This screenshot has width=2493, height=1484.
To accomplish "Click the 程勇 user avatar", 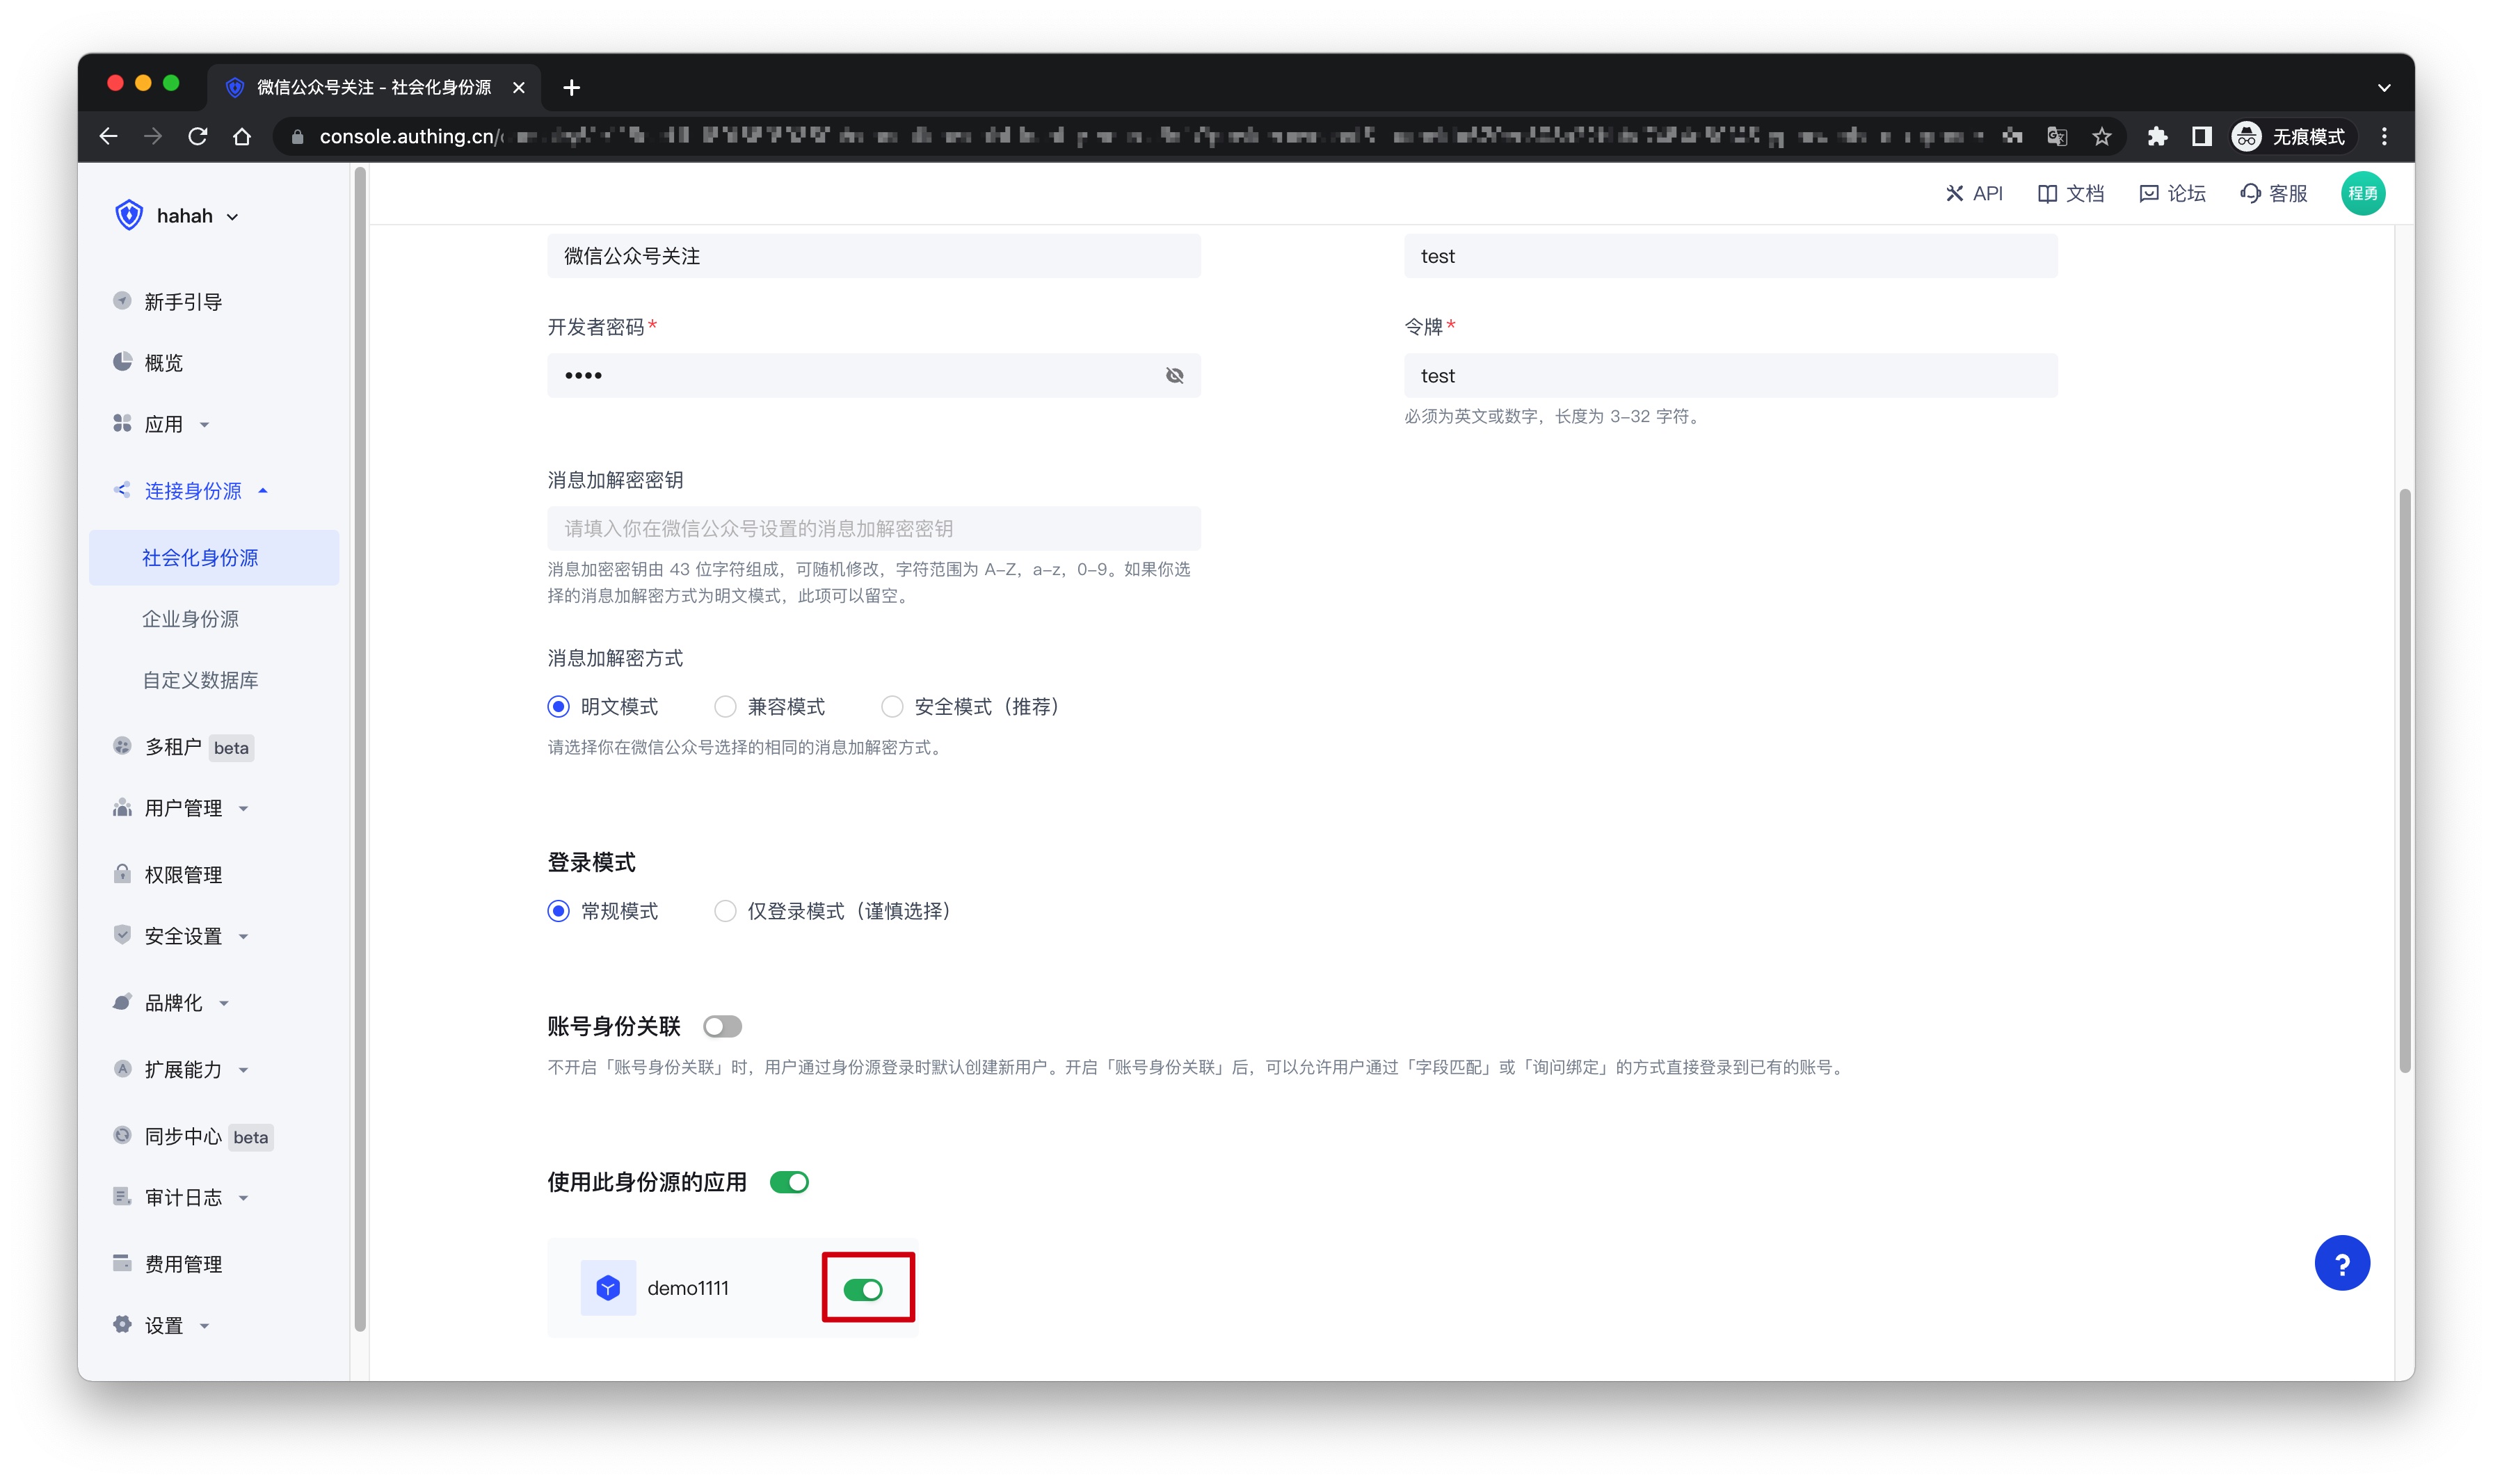I will (2362, 193).
